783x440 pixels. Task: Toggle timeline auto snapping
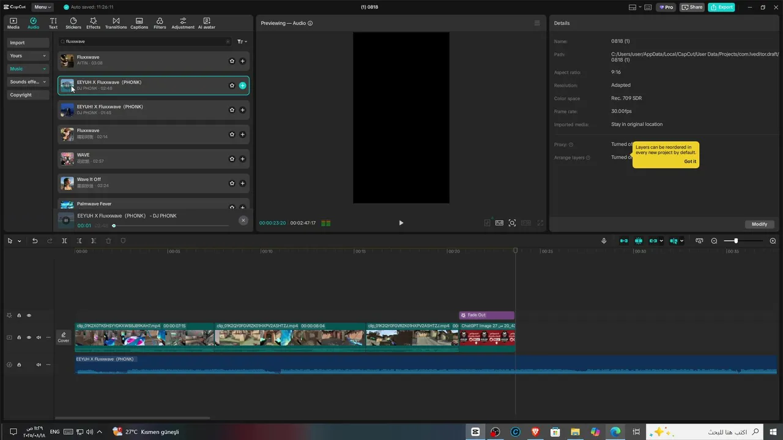pos(639,241)
